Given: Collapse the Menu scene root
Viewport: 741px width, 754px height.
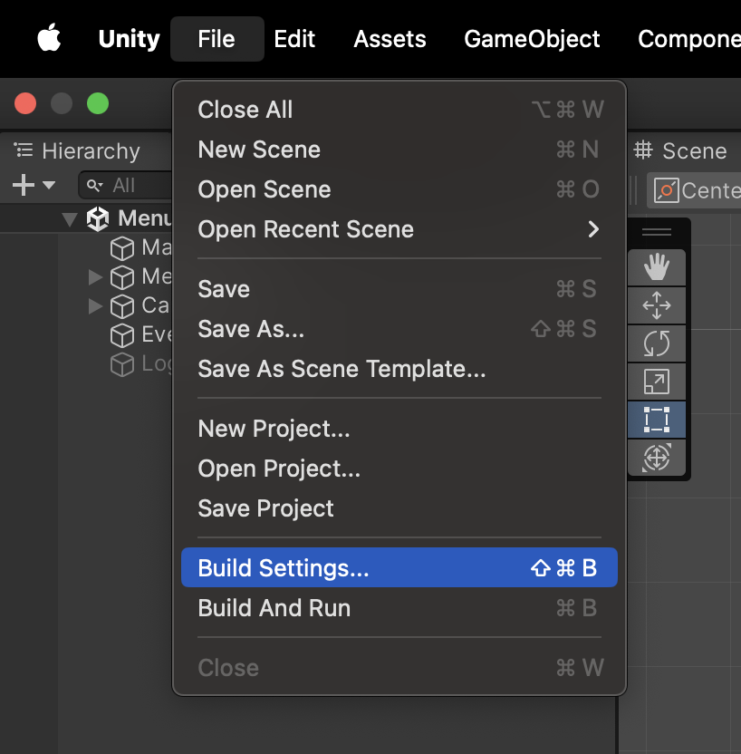Looking at the screenshot, I should (69, 218).
